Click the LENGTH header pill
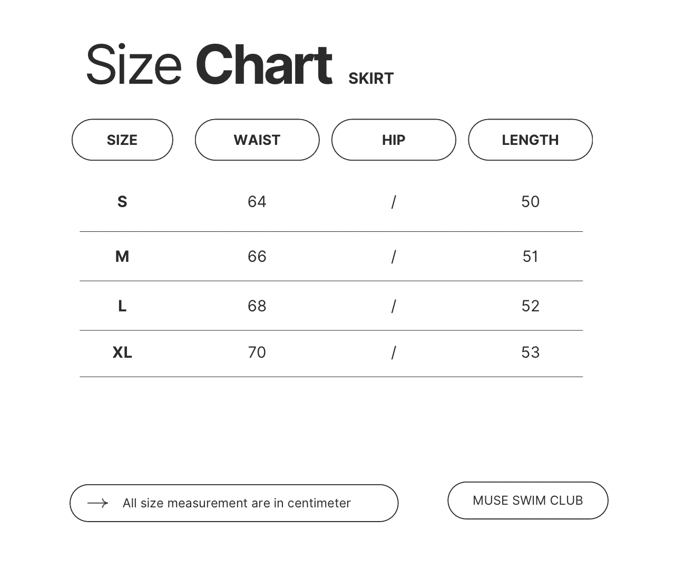 (530, 140)
